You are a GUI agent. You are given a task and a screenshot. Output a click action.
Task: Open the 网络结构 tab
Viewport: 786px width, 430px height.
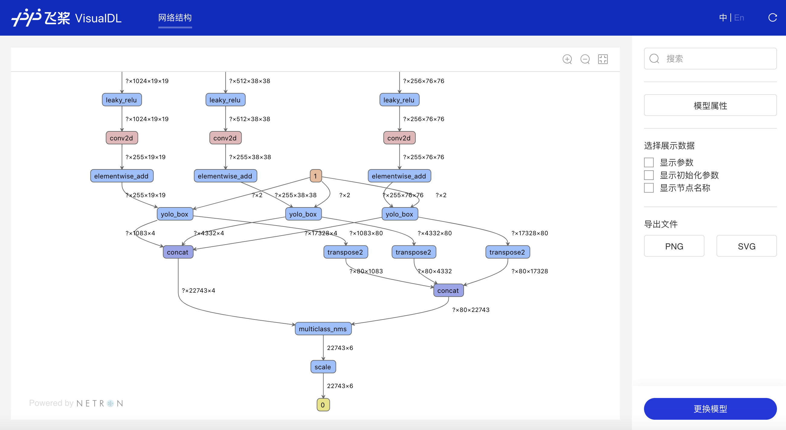coord(175,18)
